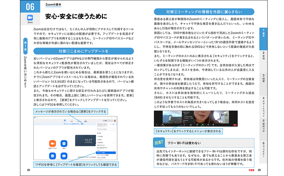This screenshot has width=284, height=176.
Task: Click the red できる logo near page 29
Action: point(252,170)
